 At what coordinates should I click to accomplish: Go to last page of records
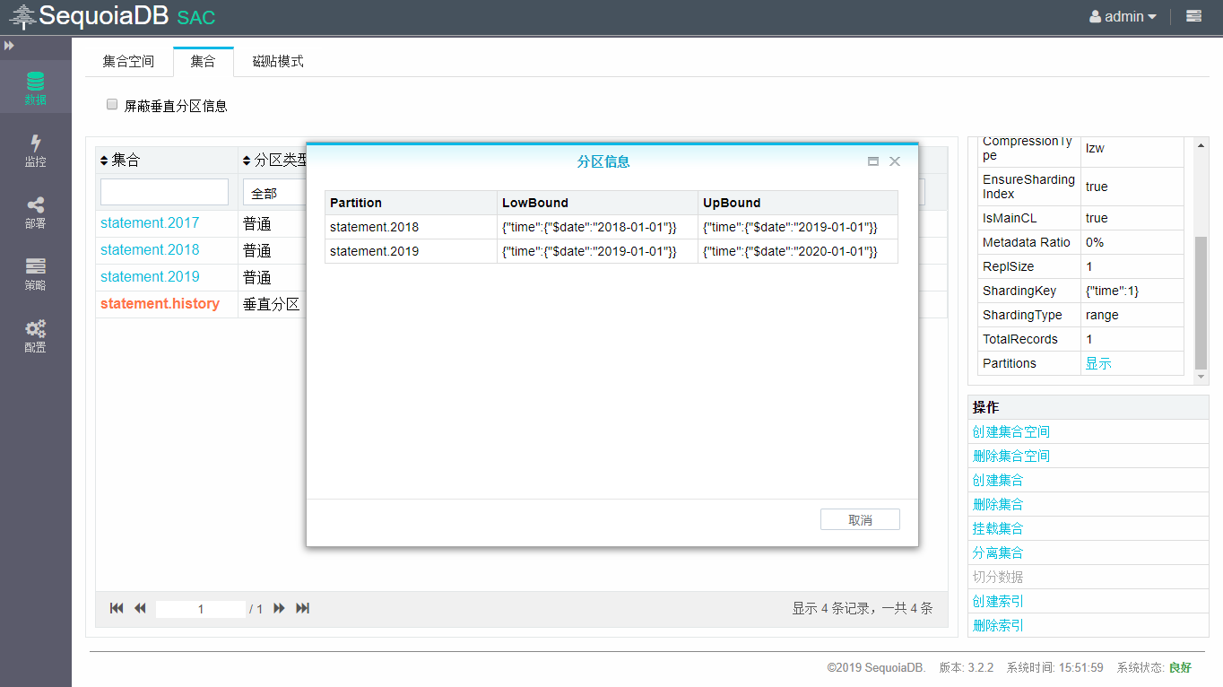(303, 608)
